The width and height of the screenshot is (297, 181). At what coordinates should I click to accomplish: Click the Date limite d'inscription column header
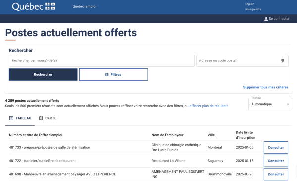[246, 135]
